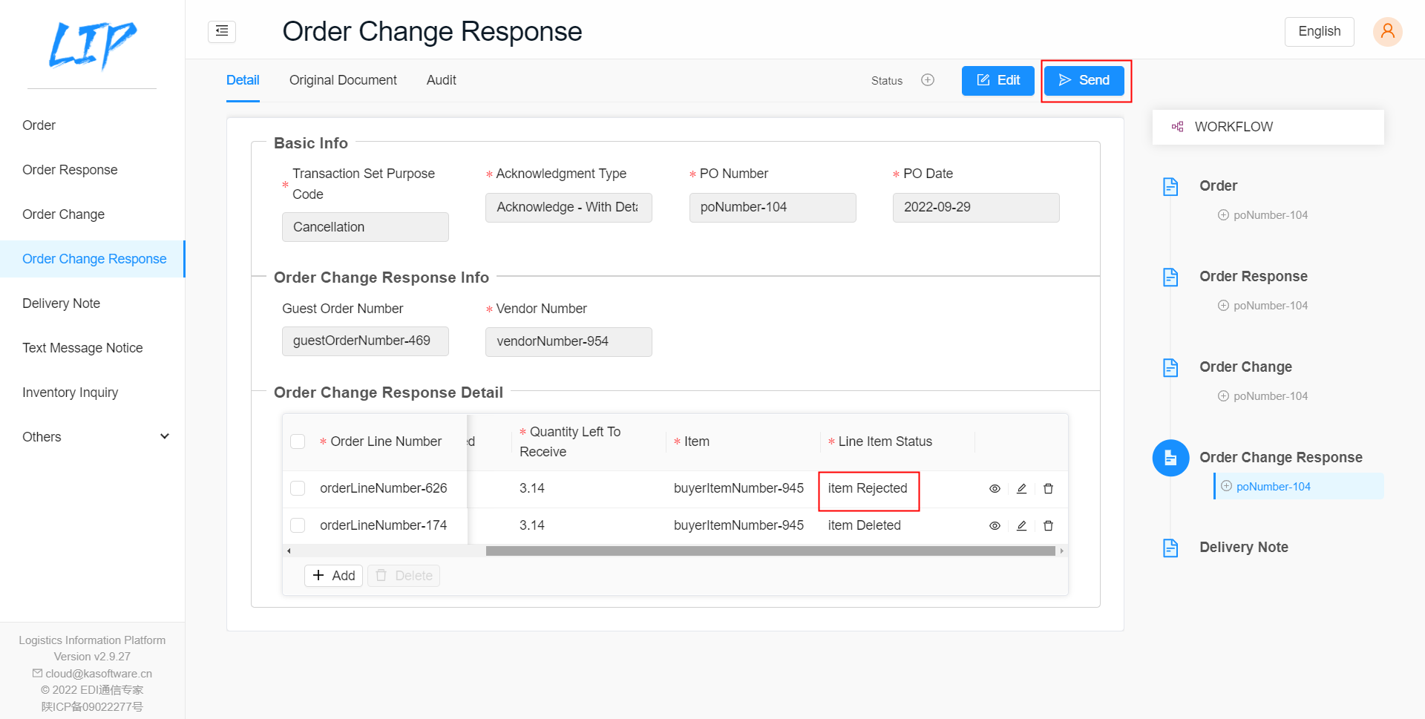
Task: Open the user avatar menu
Action: pos(1387,31)
